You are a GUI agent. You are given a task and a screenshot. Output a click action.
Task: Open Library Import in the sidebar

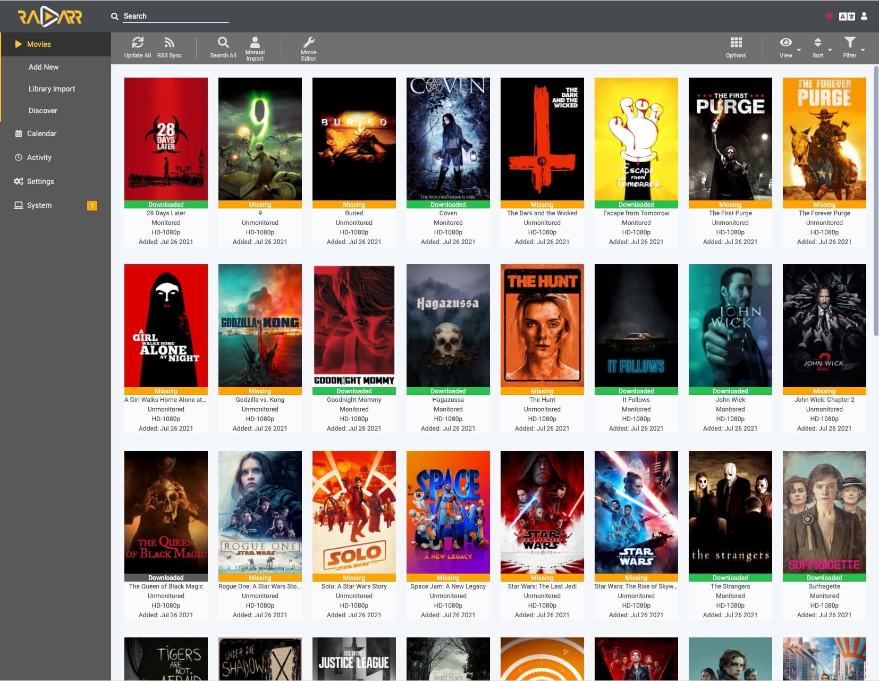tap(52, 89)
